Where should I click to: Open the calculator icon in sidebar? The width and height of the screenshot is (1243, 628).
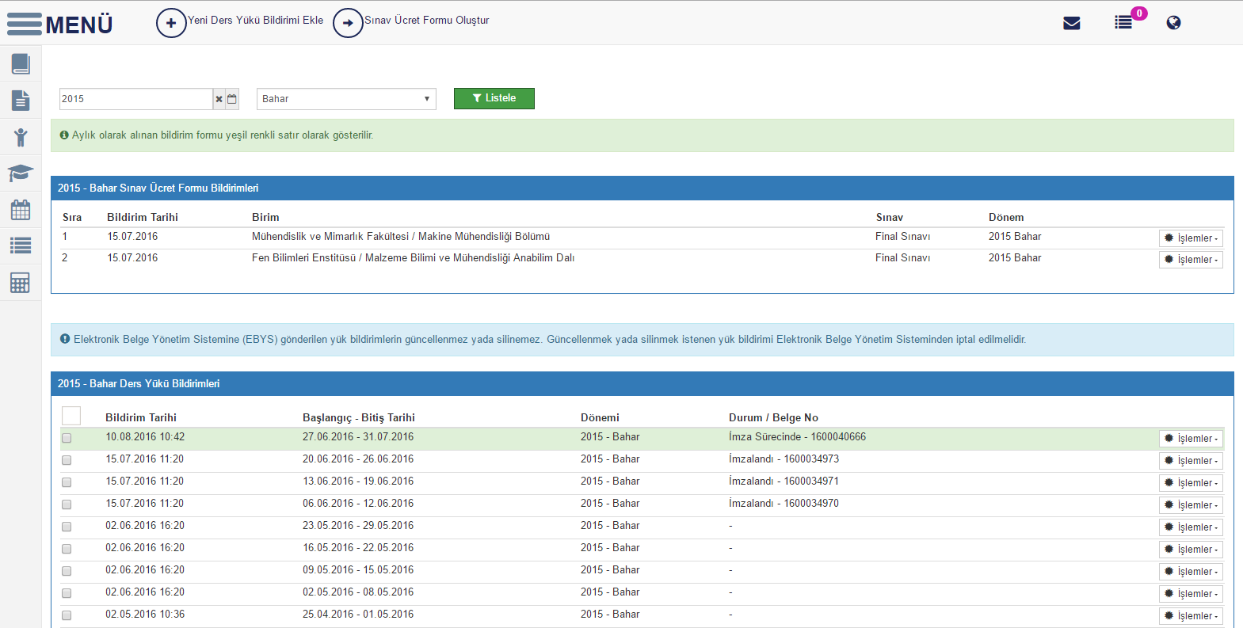coord(21,283)
